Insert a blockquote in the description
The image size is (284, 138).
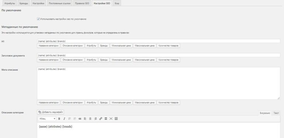click(x=80, y=119)
